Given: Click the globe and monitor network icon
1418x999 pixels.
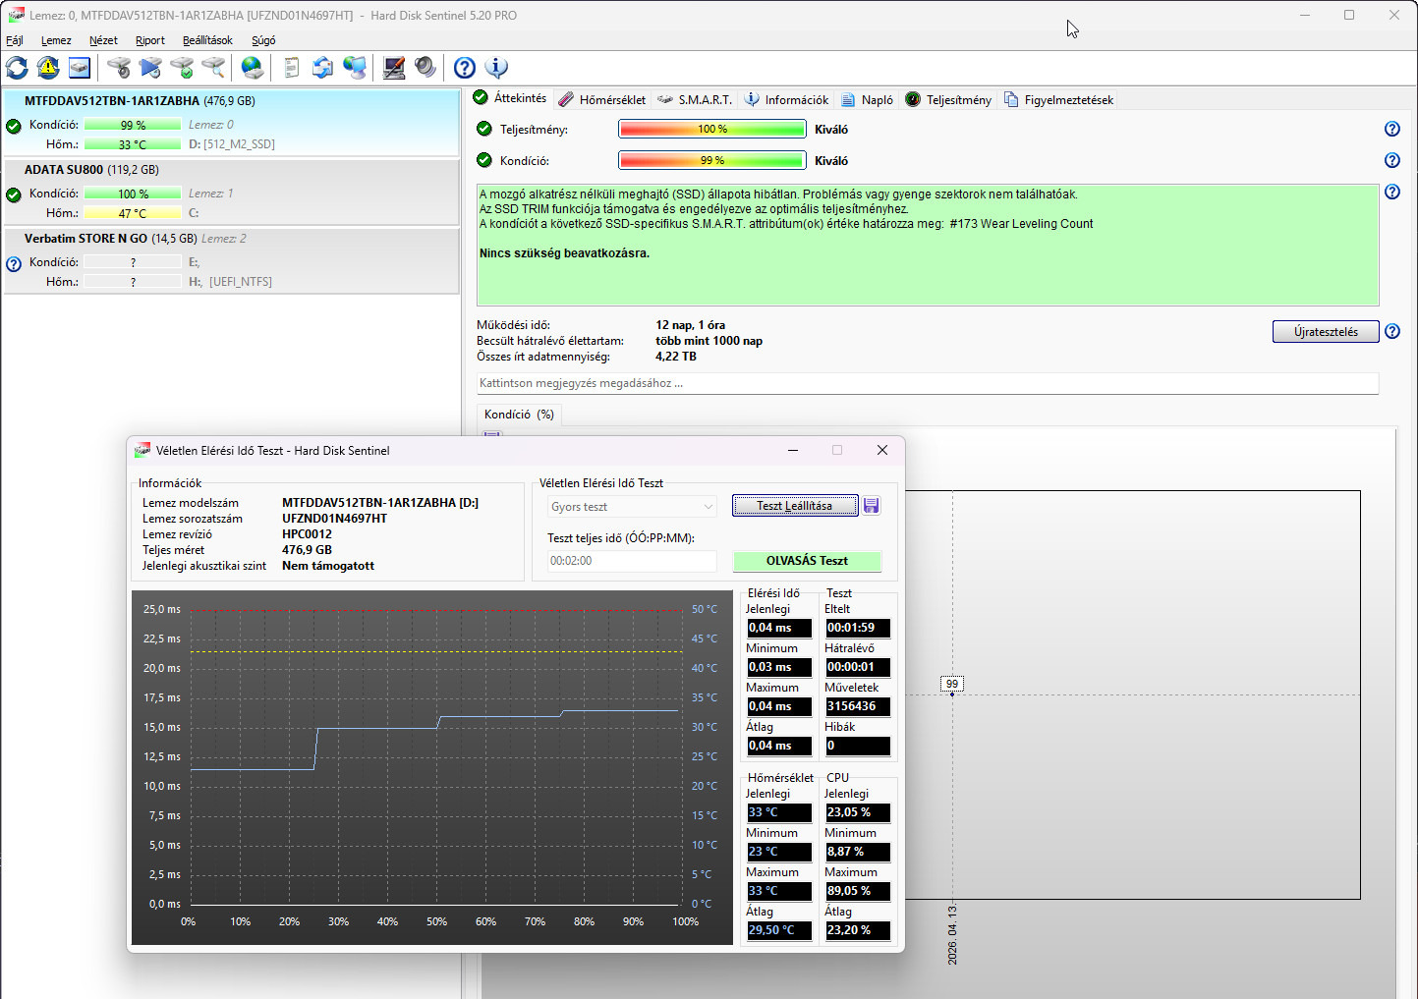Looking at the screenshot, I should click(355, 68).
